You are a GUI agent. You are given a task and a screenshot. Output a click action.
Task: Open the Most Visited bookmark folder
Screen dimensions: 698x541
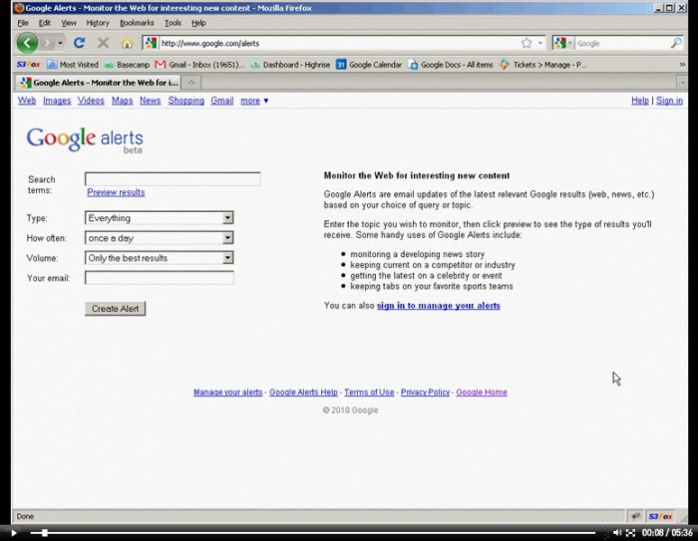(73, 65)
